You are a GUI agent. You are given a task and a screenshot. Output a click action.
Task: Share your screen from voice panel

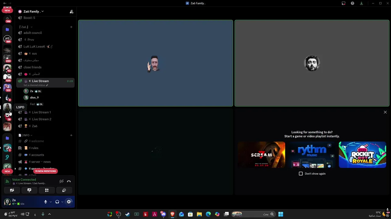click(29, 190)
